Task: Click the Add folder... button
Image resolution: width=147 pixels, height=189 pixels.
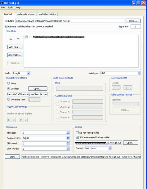Action: 15,55
